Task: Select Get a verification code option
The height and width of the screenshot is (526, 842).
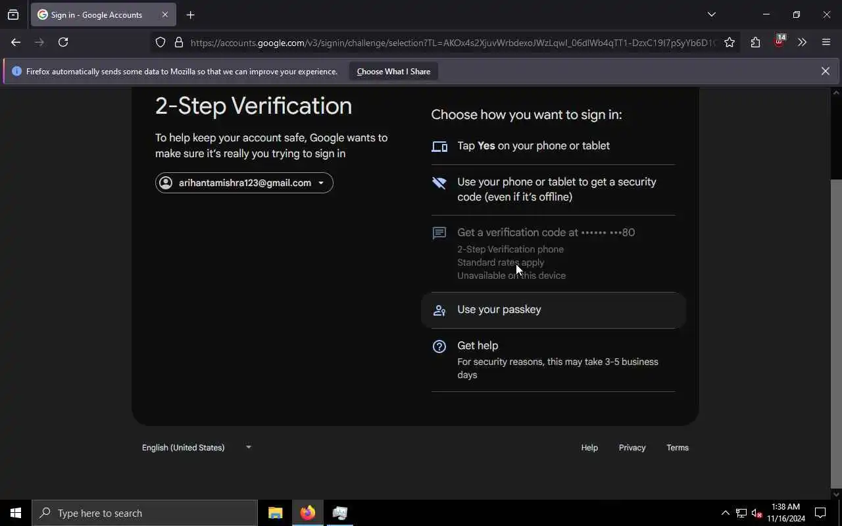Action: (x=553, y=253)
